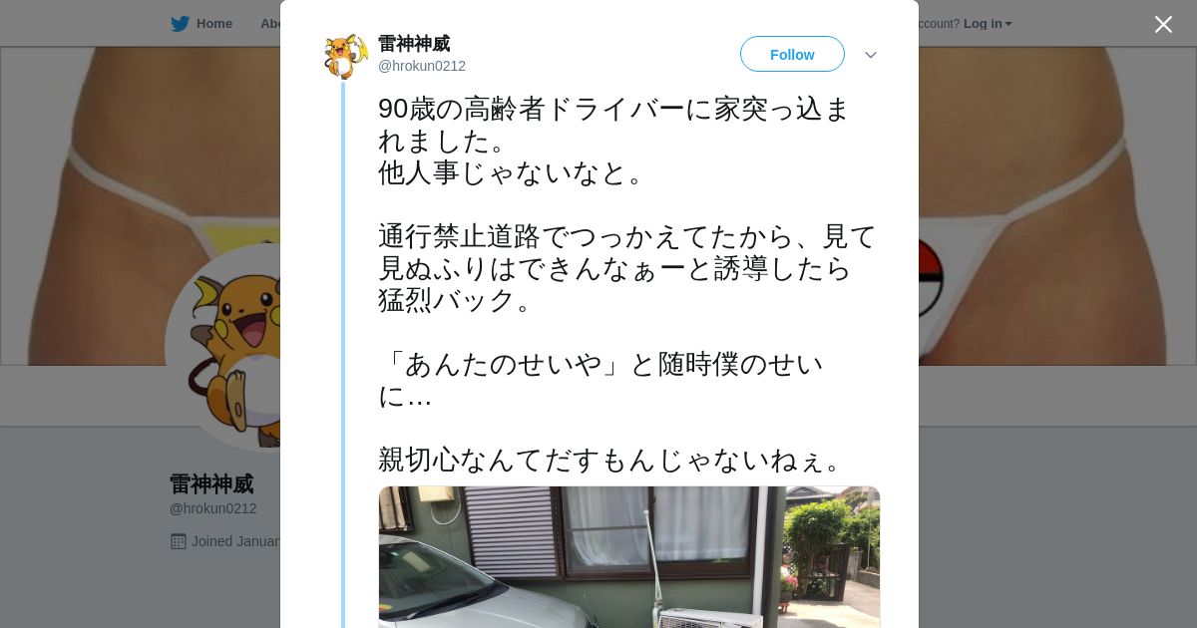Image resolution: width=1197 pixels, height=628 pixels.
Task: Select the @hrokun0212 handle in tweet
Action: [422, 66]
